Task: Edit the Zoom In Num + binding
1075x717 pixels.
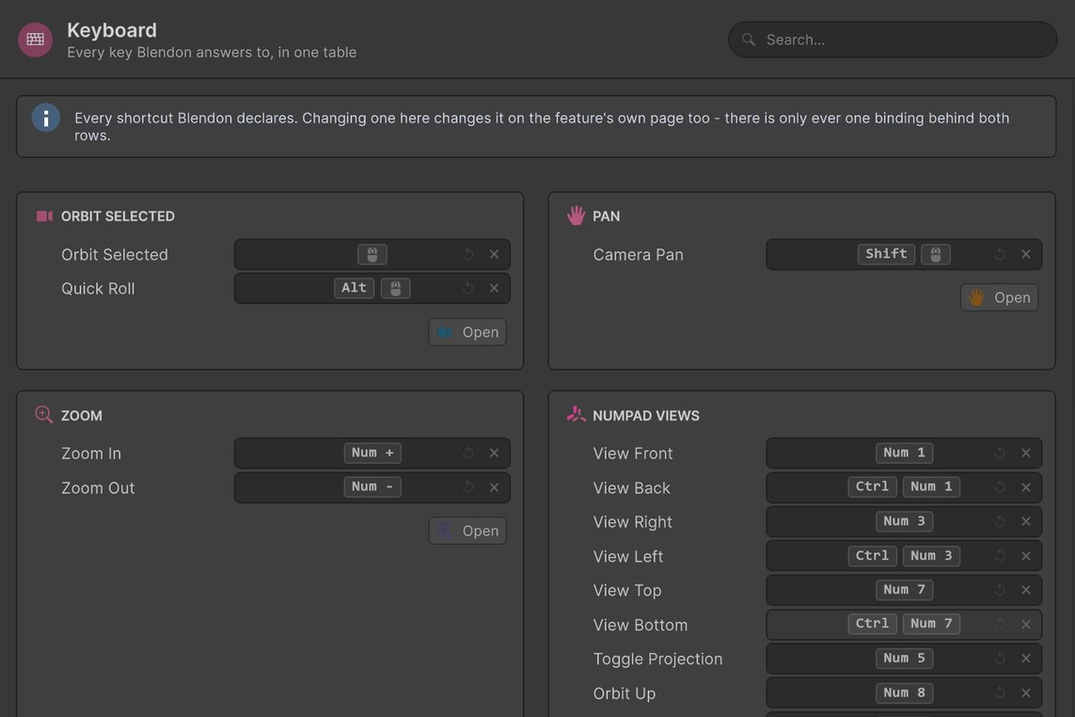Action: point(372,453)
